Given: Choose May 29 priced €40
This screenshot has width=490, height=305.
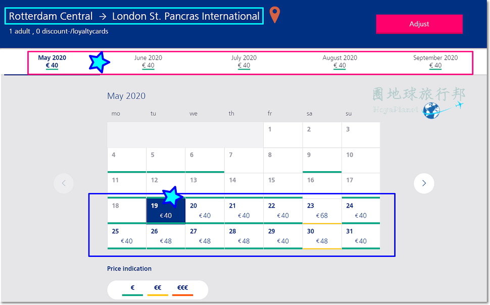Looking at the screenshot, I should [x=283, y=237].
